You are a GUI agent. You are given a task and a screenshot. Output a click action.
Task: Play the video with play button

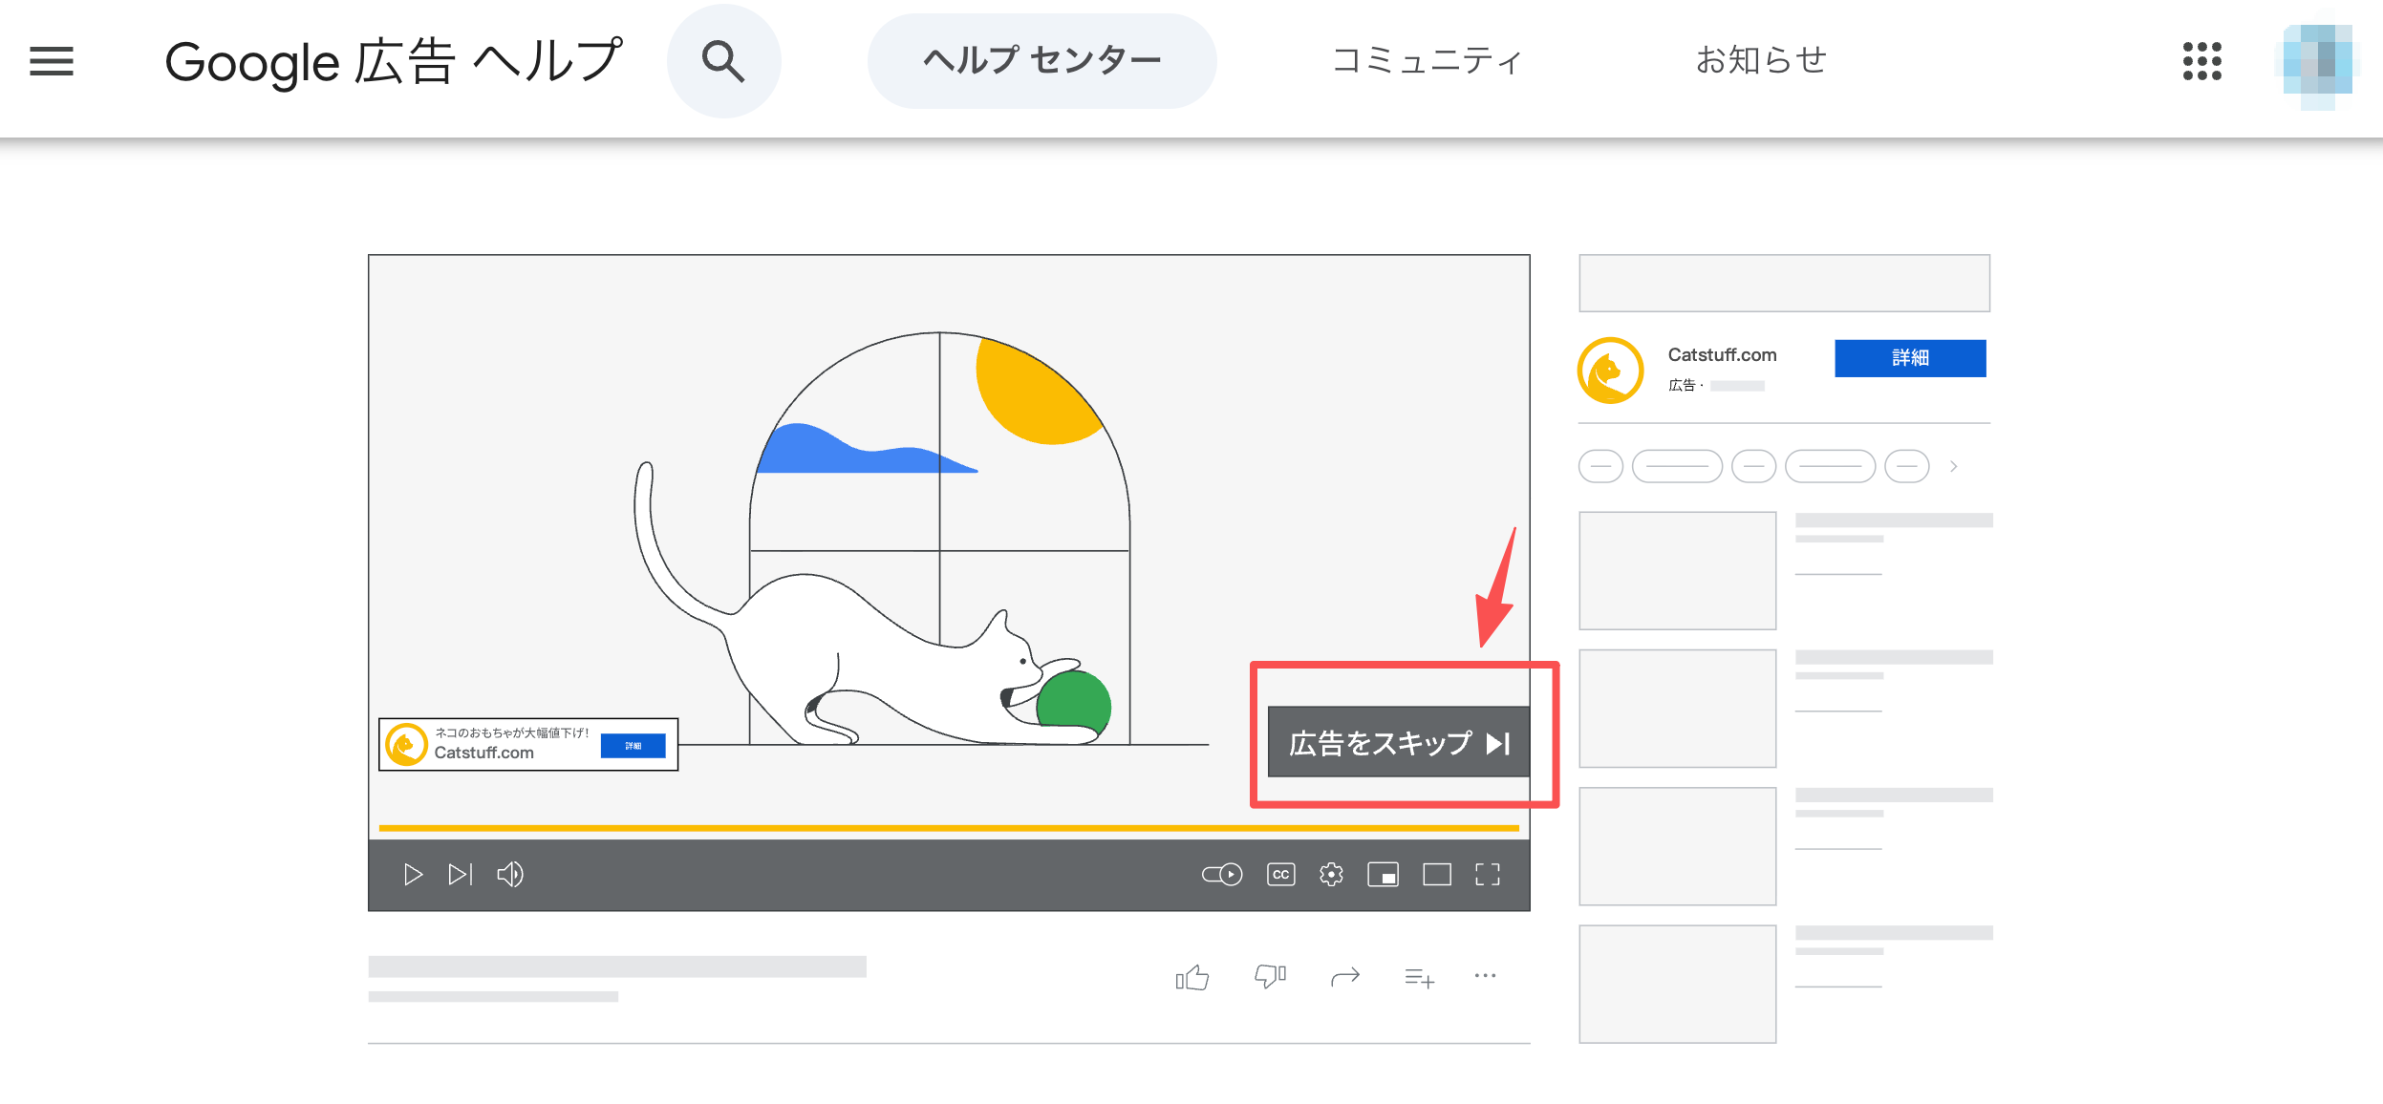click(413, 875)
